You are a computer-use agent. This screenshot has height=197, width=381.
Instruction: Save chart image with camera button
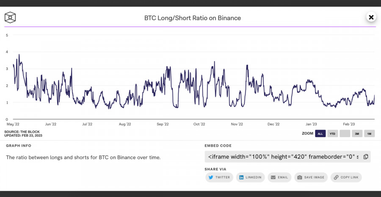coord(311,178)
